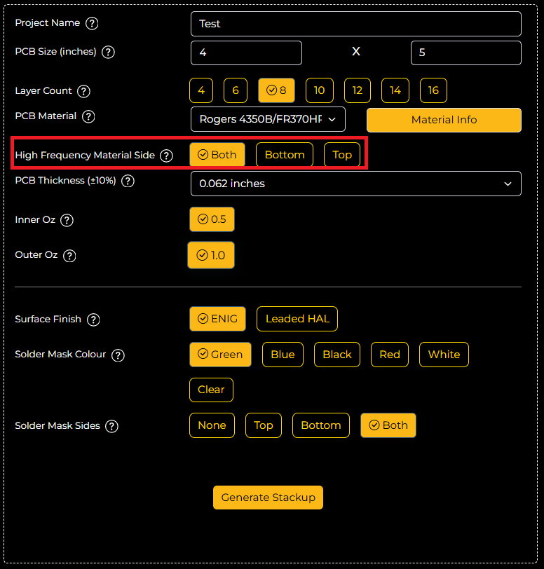Image resolution: width=544 pixels, height=569 pixels.
Task: Select layer count 10
Action: pyautogui.click(x=319, y=90)
